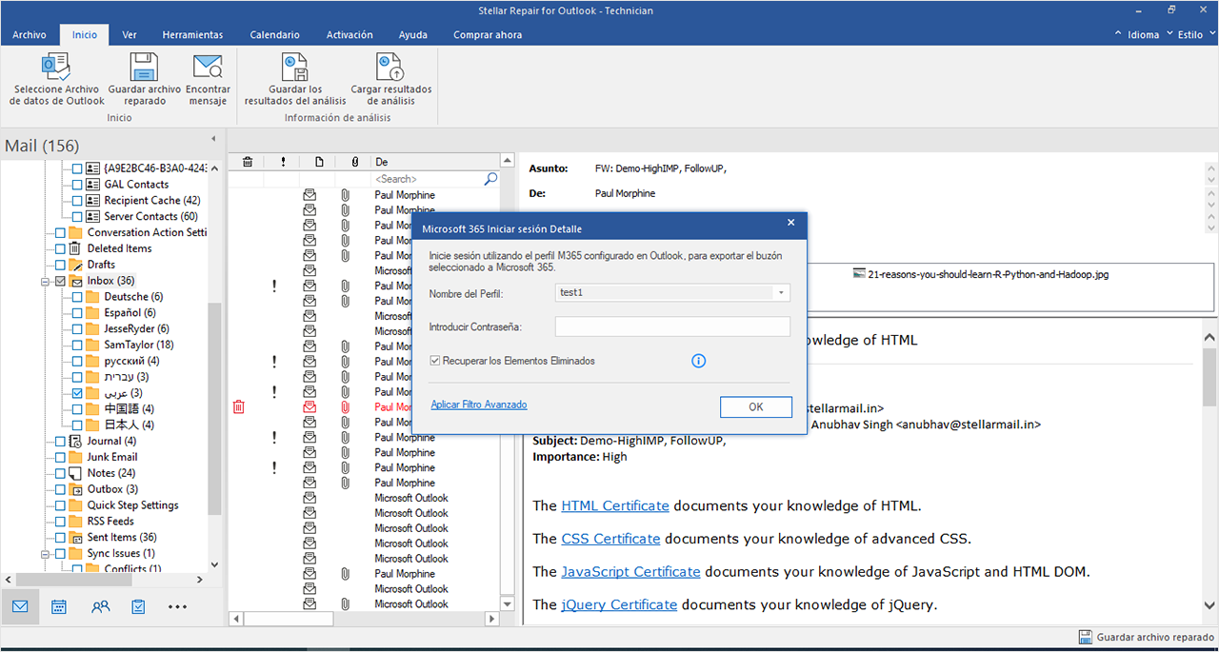Open the Nombre del Perfil dropdown
This screenshot has width=1219, height=652.
(781, 292)
